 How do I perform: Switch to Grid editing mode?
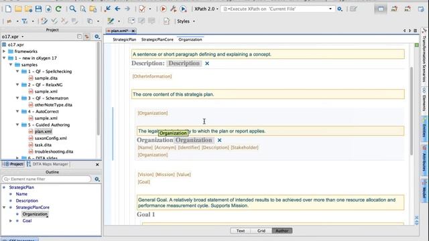pos(261,231)
